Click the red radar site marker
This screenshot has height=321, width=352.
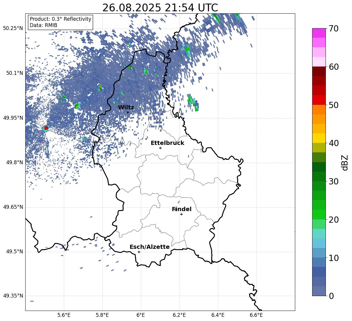[x=46, y=128]
